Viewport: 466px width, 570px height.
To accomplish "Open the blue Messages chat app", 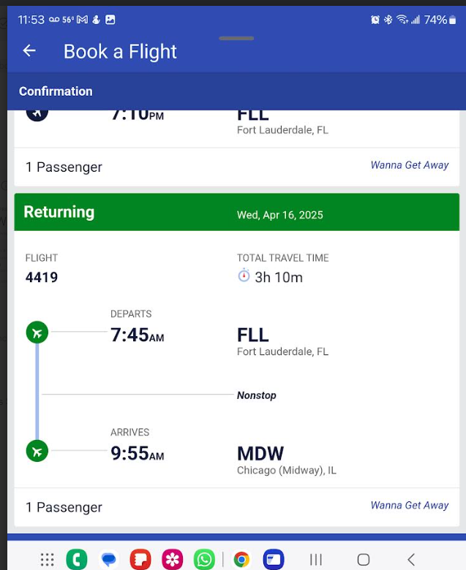I will [x=108, y=559].
